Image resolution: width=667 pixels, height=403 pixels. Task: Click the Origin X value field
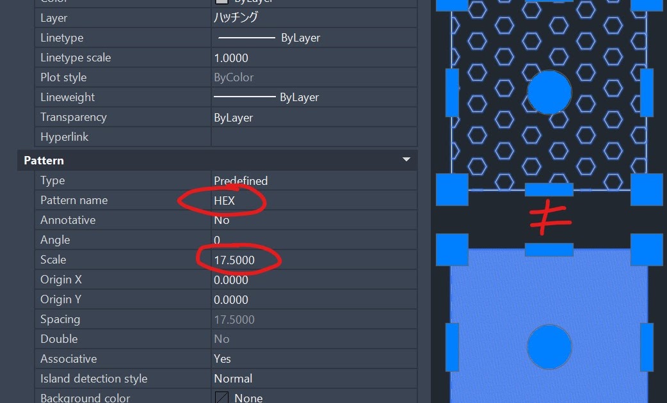pos(314,280)
